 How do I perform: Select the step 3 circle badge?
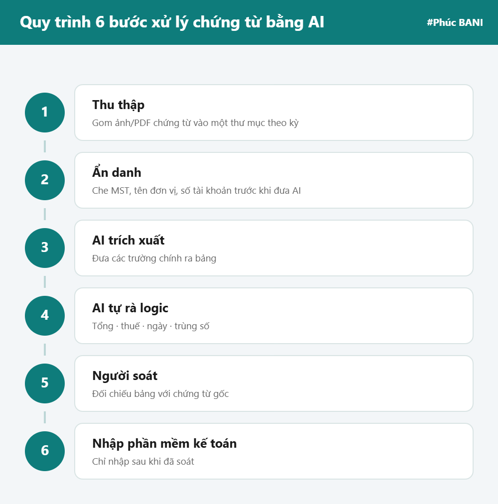tap(45, 248)
